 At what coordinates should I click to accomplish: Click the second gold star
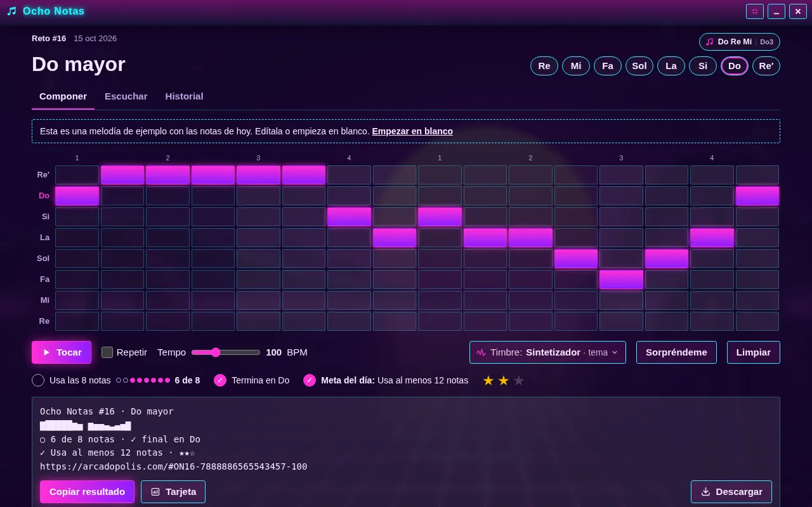[504, 380]
